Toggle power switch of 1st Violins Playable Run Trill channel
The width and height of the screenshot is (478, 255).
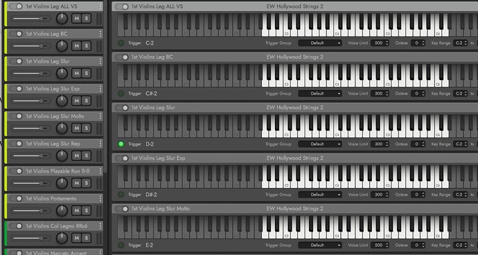click(x=16, y=171)
